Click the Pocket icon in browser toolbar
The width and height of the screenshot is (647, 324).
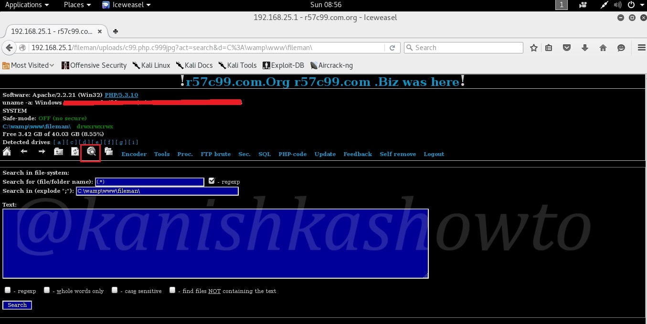567,48
